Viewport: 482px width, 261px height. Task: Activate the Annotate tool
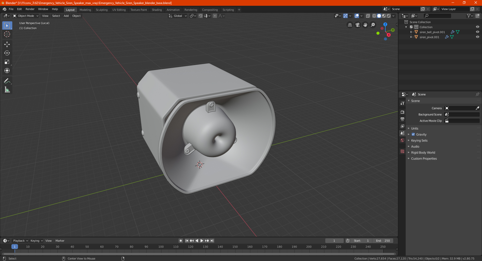[x=7, y=81]
